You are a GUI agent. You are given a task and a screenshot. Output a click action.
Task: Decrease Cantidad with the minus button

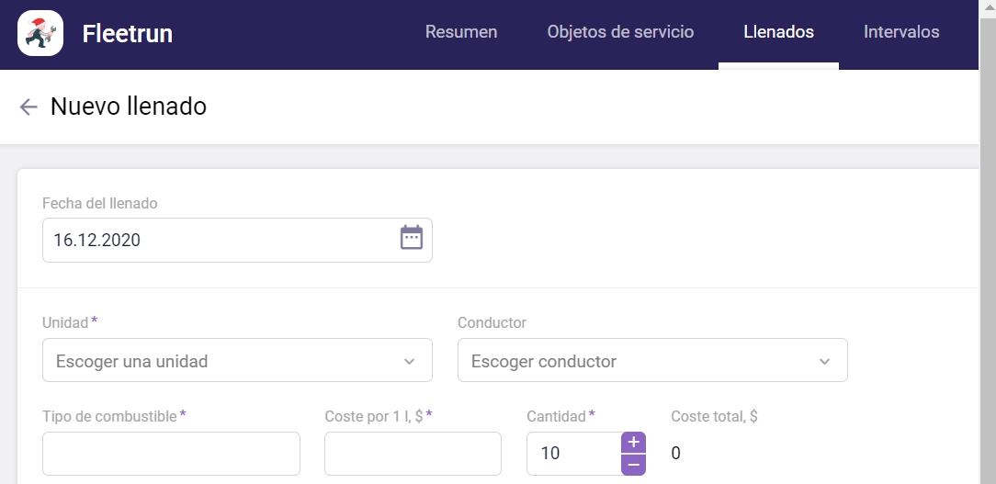[633, 465]
